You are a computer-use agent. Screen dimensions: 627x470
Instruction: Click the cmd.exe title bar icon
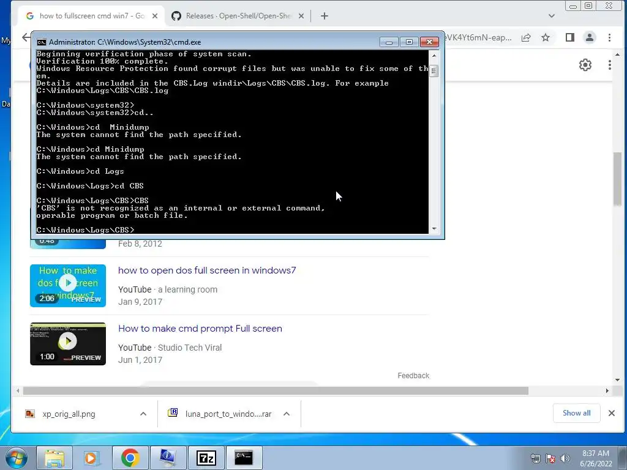coord(41,42)
